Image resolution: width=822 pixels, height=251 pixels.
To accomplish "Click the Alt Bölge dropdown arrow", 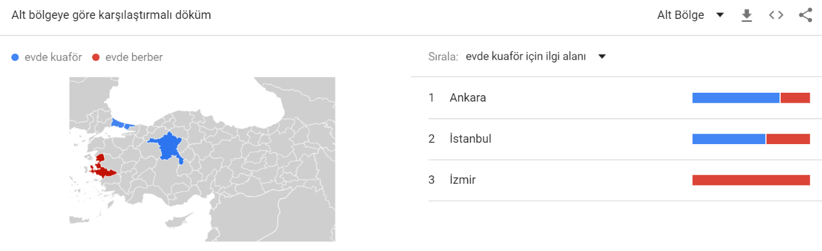I will (720, 15).
